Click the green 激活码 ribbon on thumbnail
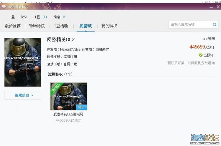221x146 pixels. pyautogui.click(x=56, y=88)
